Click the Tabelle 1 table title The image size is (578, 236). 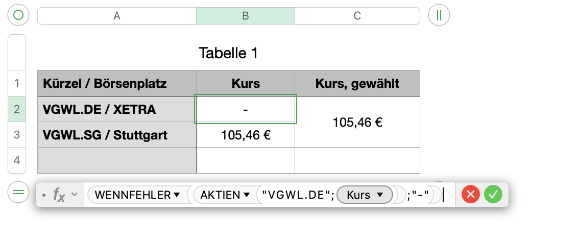click(228, 53)
